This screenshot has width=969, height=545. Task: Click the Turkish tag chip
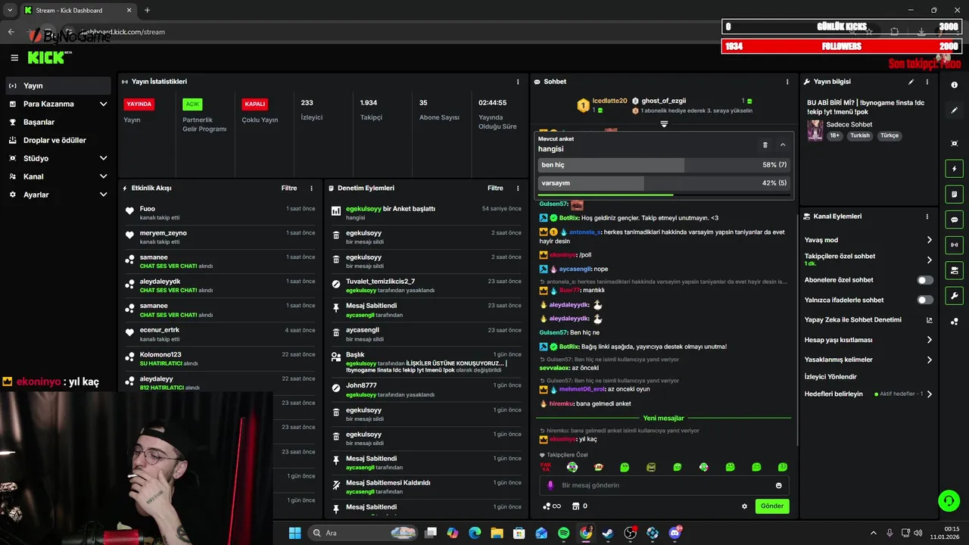tap(860, 135)
